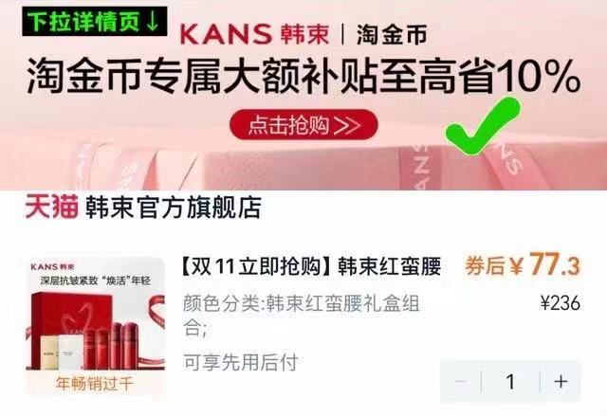Decrease quantity with the minus button

tap(461, 381)
